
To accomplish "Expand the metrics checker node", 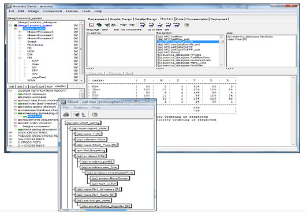I will click(x=15, y=107).
